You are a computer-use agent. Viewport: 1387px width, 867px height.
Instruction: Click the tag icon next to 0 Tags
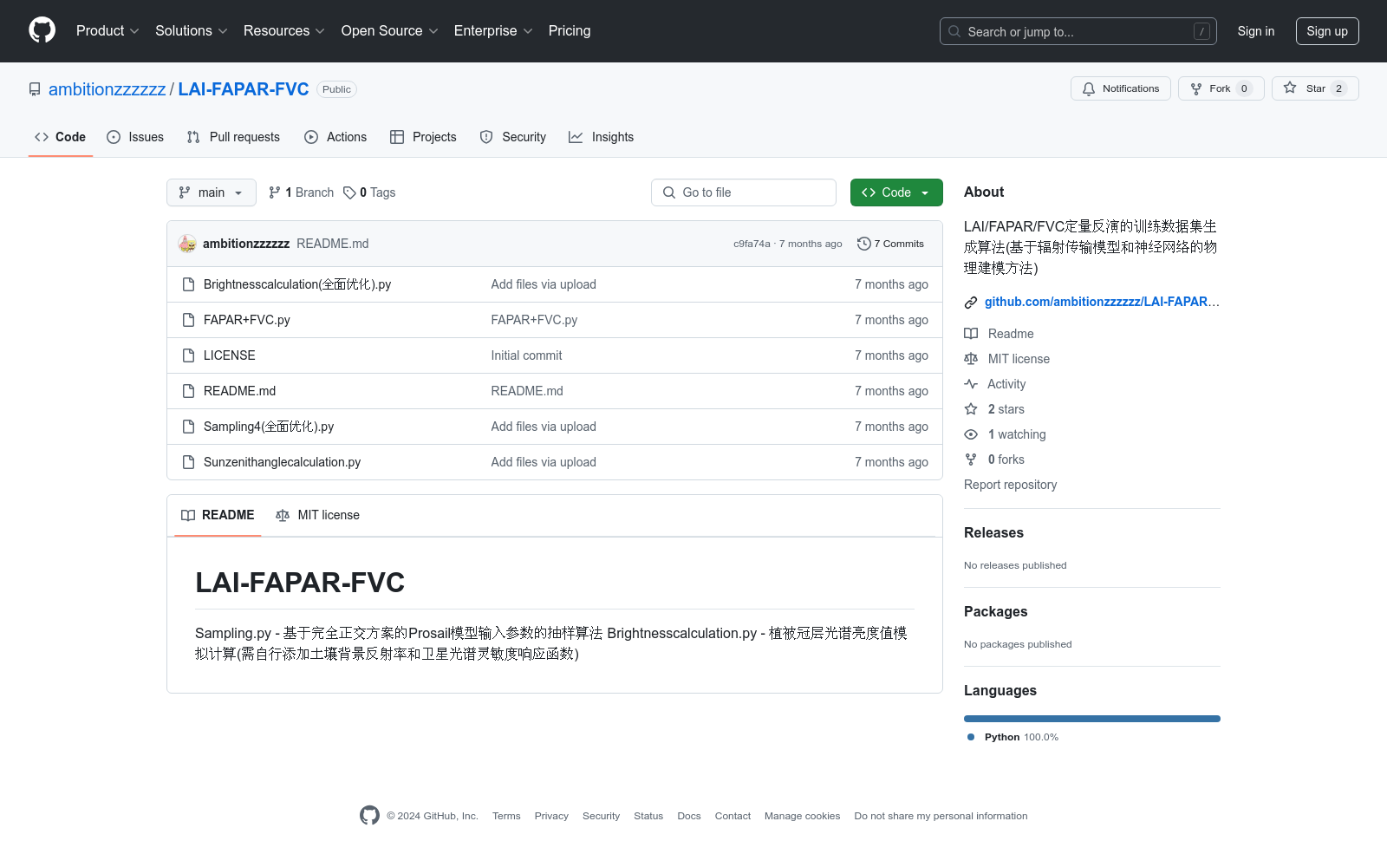349,192
